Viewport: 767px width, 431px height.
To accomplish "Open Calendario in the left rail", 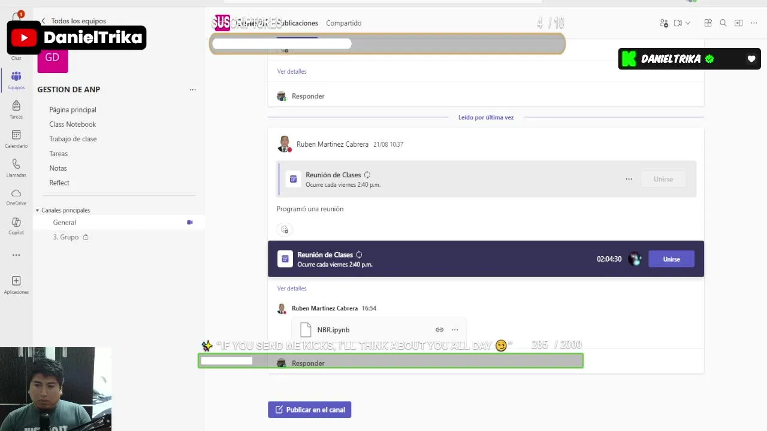I will pyautogui.click(x=16, y=138).
